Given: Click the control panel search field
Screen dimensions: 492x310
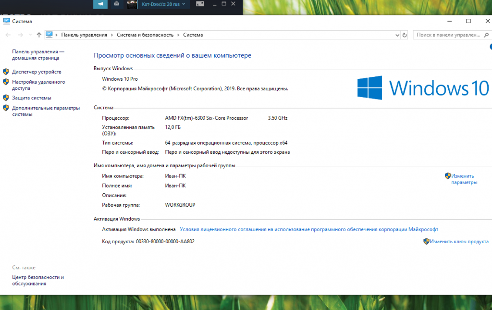Looking at the screenshot, I should tap(448, 35).
